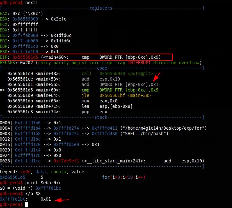Image resolution: width=232 pixels, height=208 pixels.
Task: Click the address 0x565561d5 under the legend
Action: point(12,177)
